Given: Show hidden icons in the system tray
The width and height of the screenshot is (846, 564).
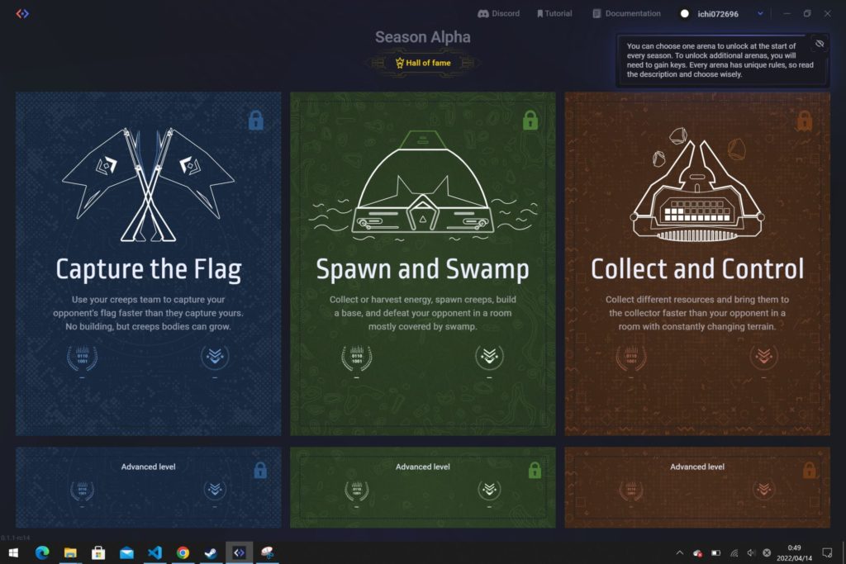Looking at the screenshot, I should pyautogui.click(x=680, y=552).
